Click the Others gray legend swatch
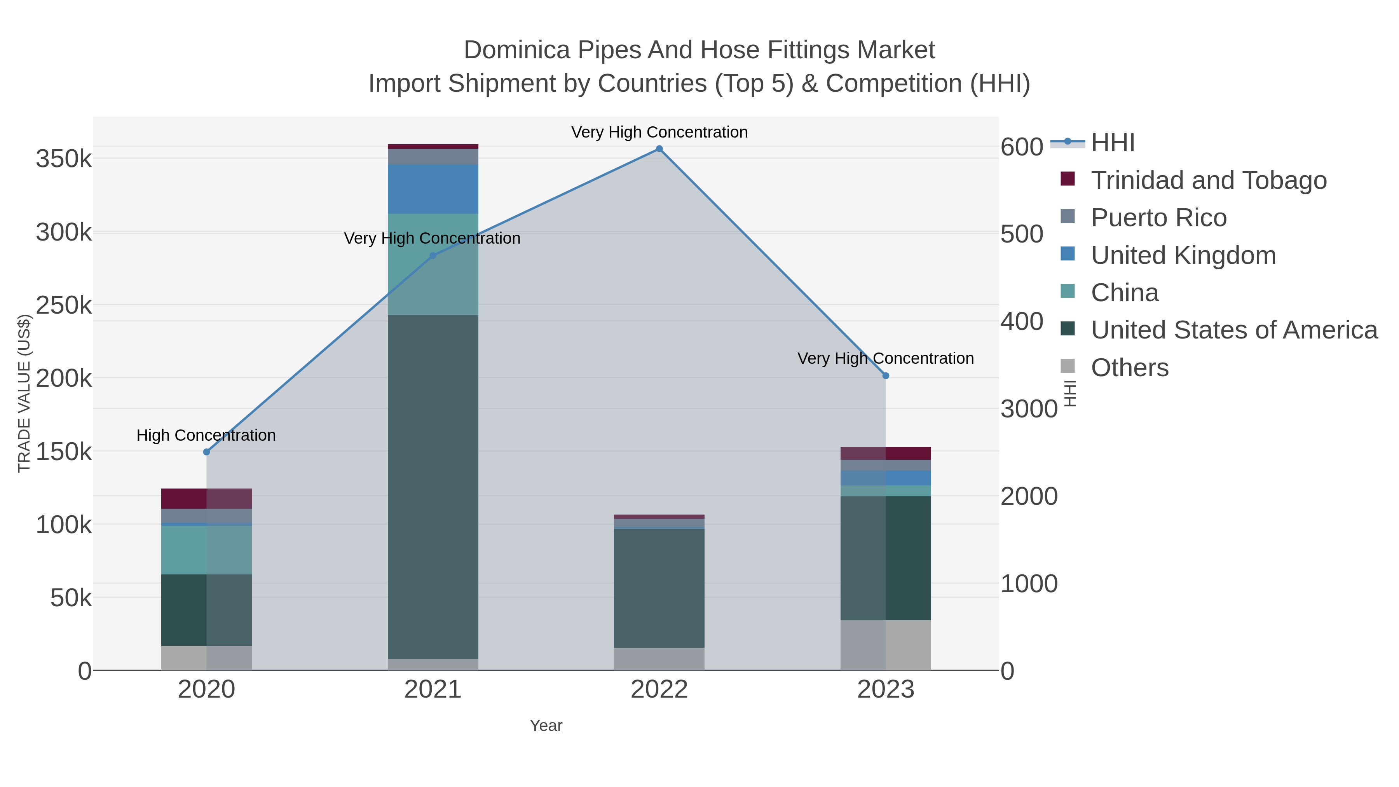 pyautogui.click(x=1068, y=366)
